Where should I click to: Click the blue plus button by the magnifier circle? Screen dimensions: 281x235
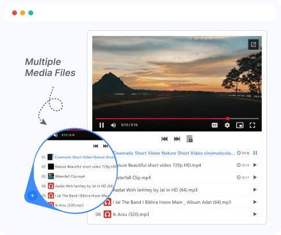click(32, 196)
